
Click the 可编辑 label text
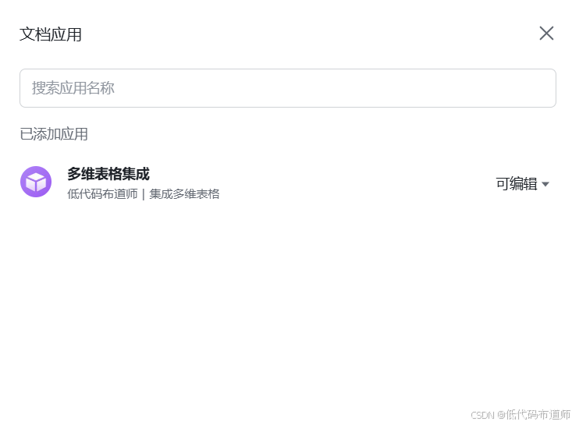coord(517,184)
